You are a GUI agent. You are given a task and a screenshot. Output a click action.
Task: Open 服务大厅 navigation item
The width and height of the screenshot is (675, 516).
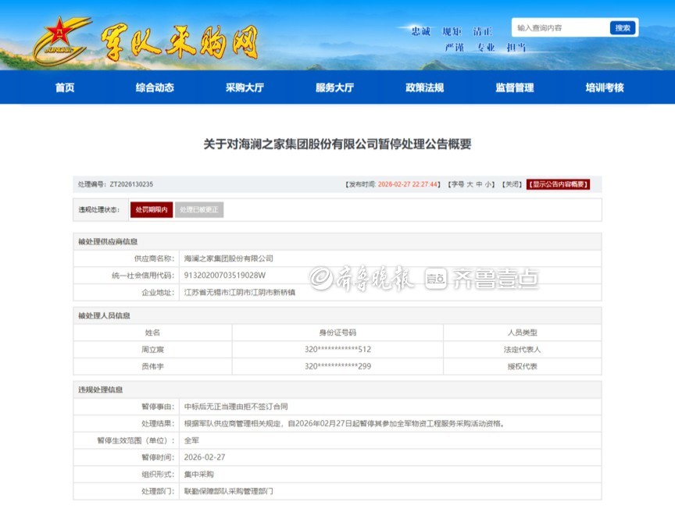(334, 87)
